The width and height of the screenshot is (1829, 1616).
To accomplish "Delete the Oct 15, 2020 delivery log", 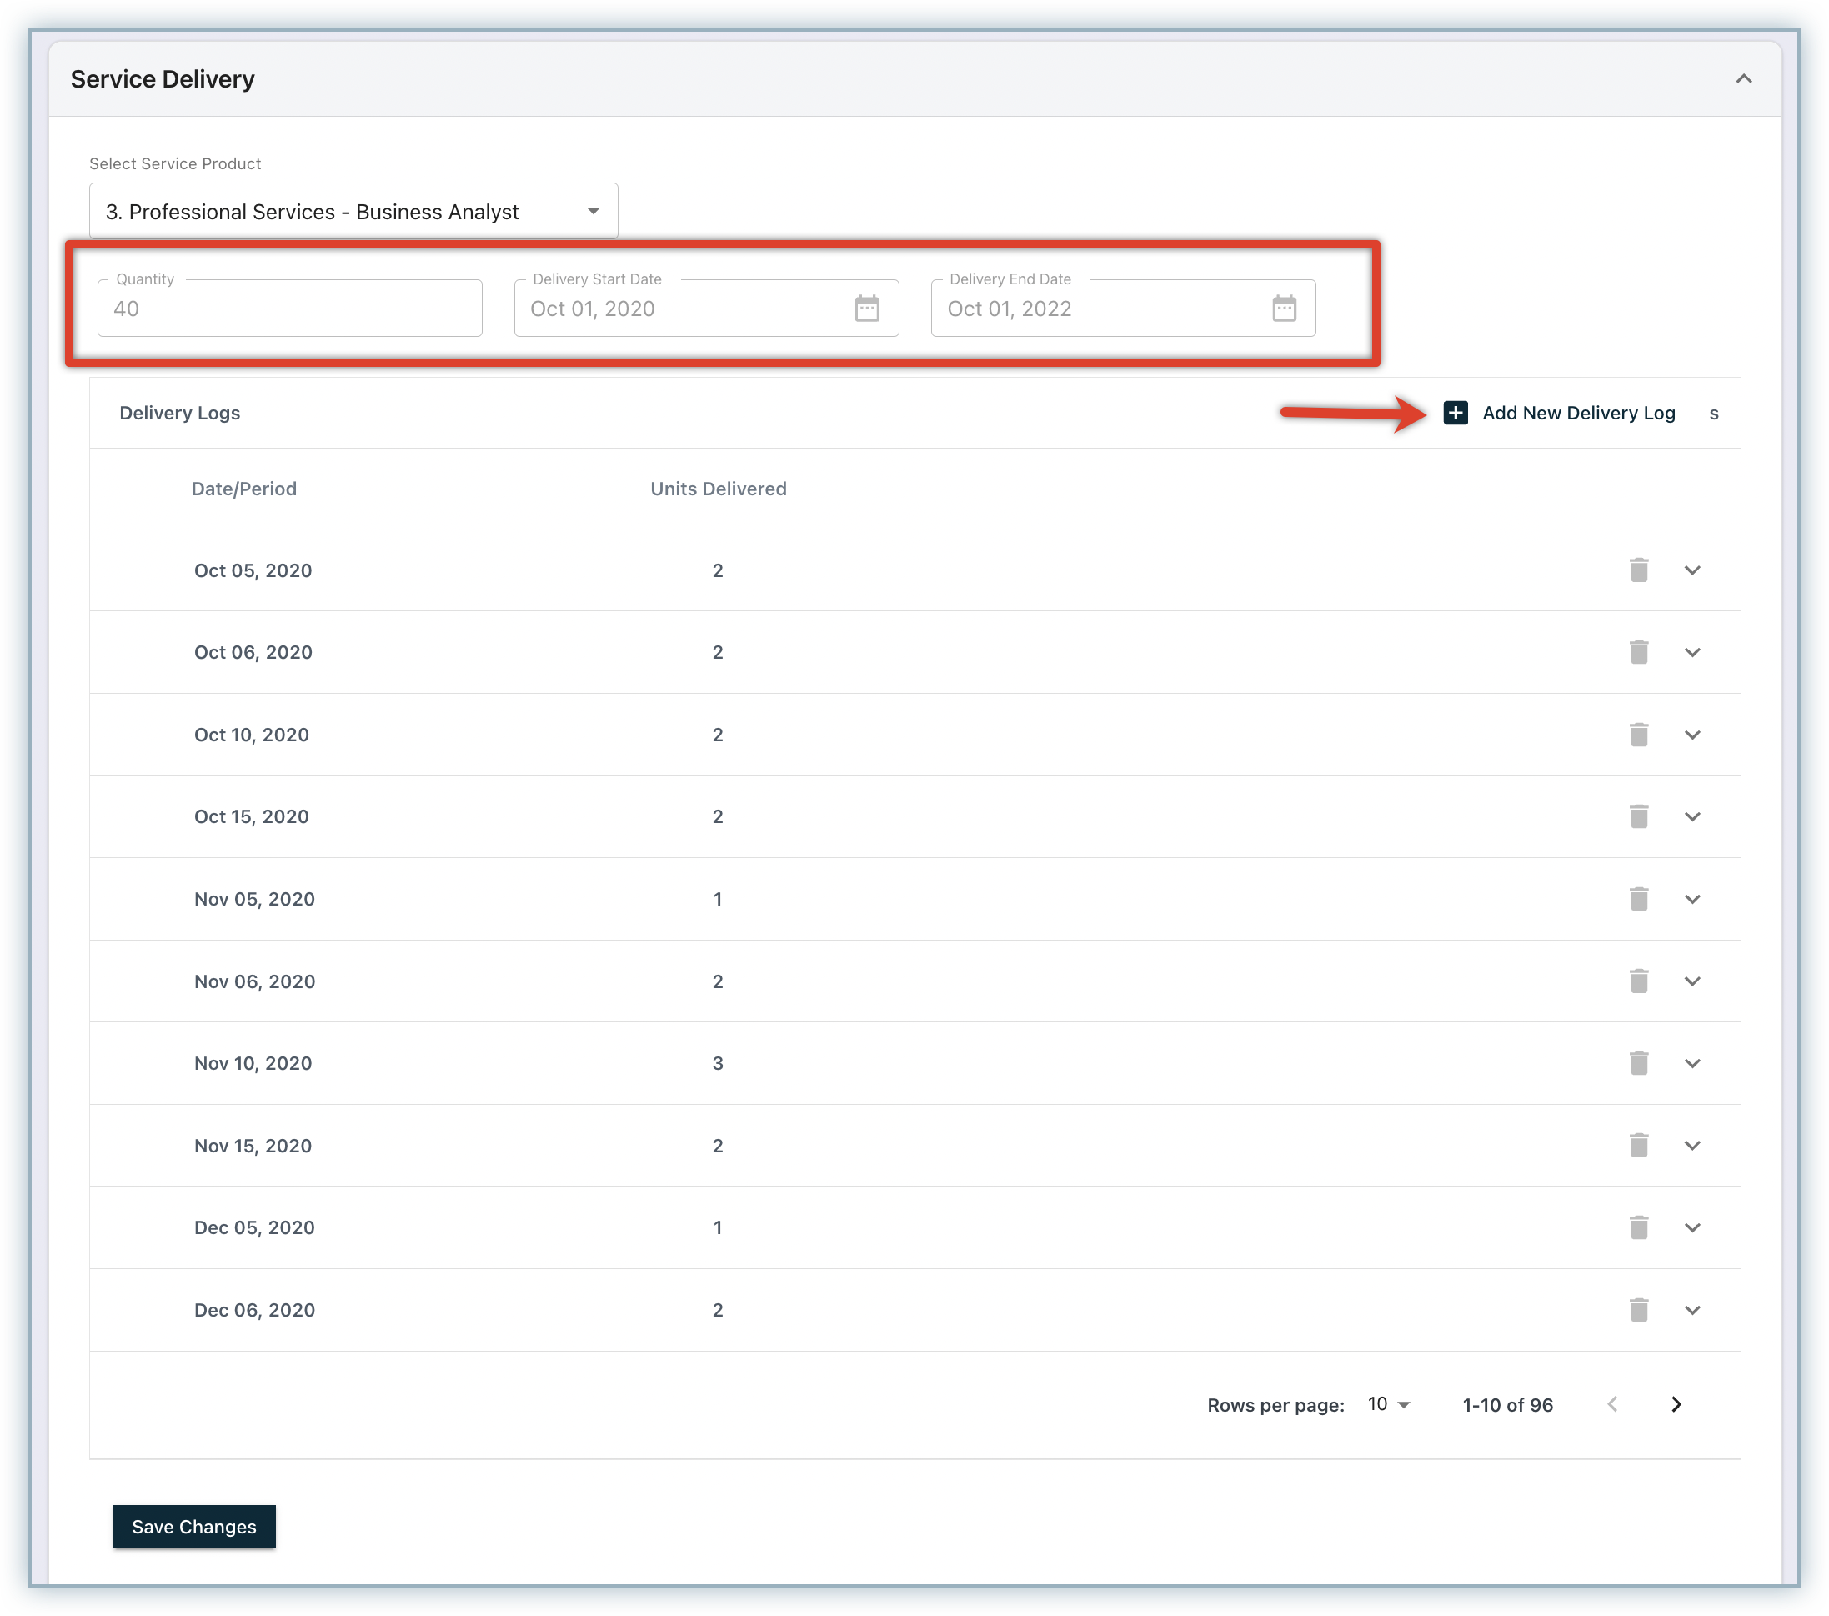I will (x=1638, y=816).
